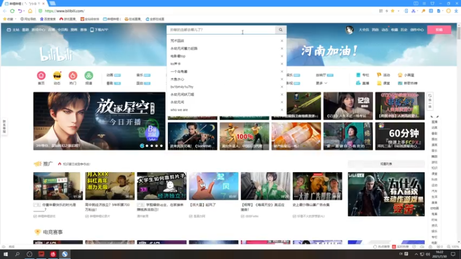This screenshot has width=461, height=259.
Task: Open the 百度搜索 bookmark
Action: tap(48, 19)
